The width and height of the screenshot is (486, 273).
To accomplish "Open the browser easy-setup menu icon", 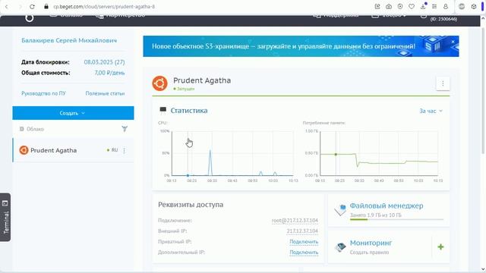I will coord(434,7).
